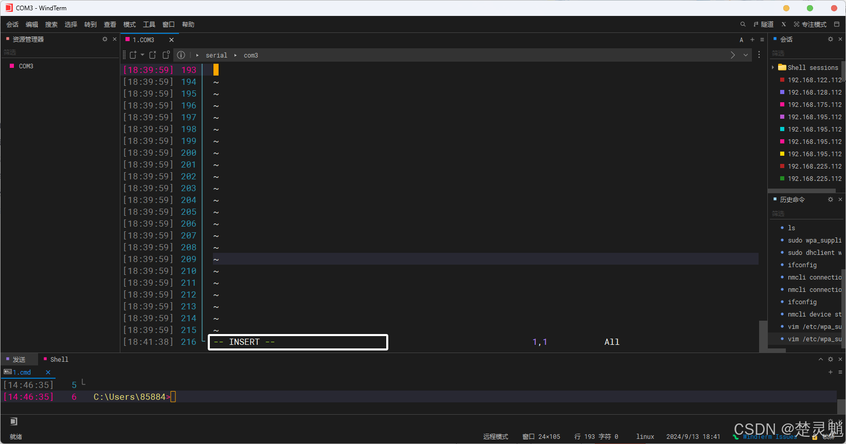Click the serial breadcrumb segment
This screenshot has height=444, width=846.
[216, 55]
